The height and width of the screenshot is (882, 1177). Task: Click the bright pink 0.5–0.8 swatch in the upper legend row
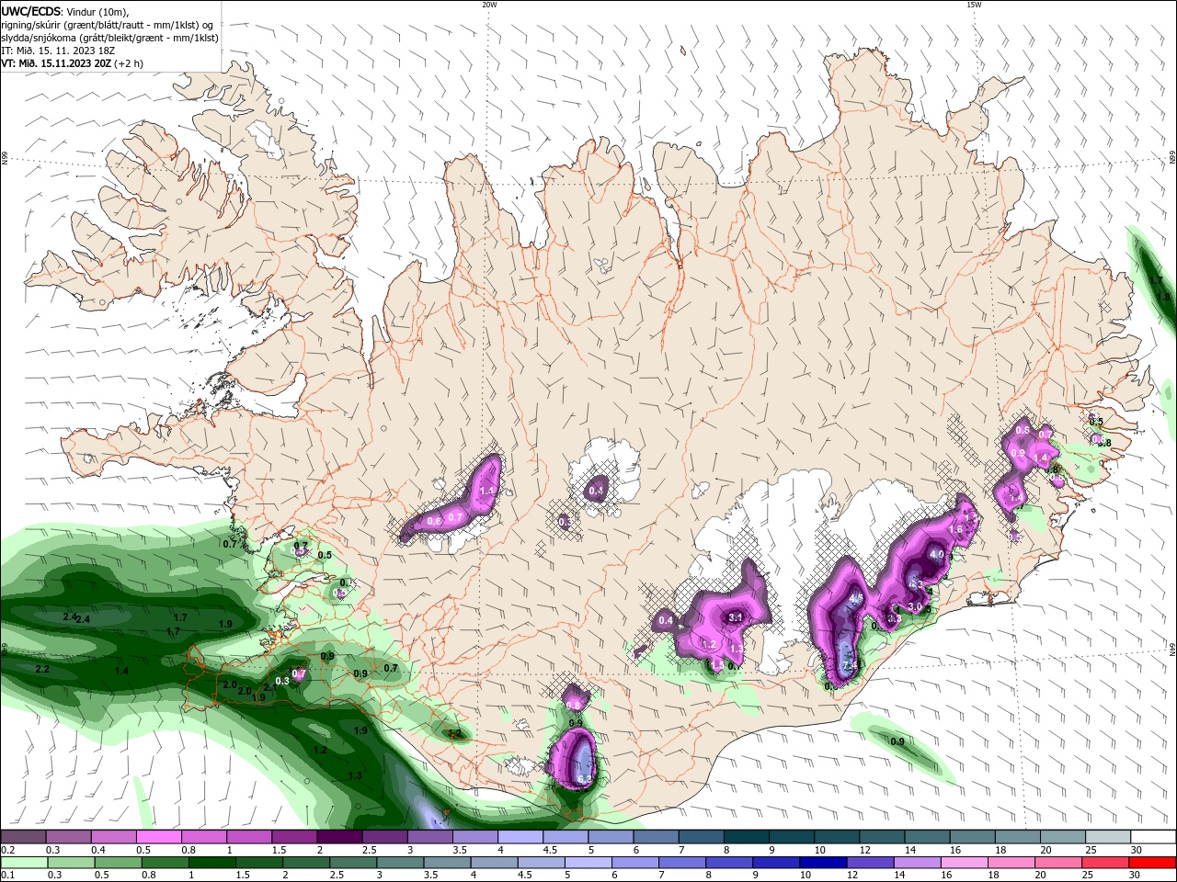158,837
